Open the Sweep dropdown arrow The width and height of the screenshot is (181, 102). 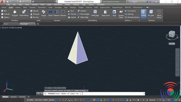[x=44, y=17]
